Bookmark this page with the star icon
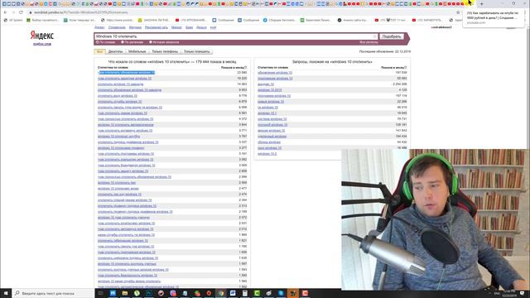This screenshot has height=298, width=530. tap(458, 12)
